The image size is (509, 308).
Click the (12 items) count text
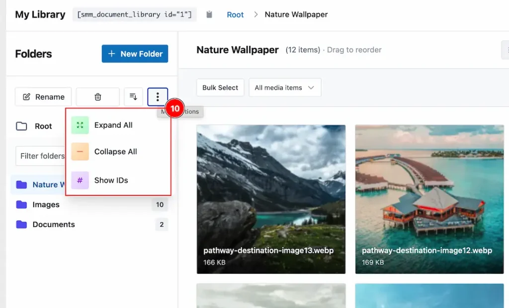point(303,50)
